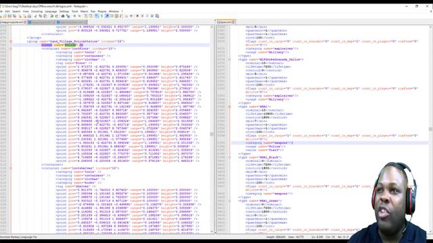Viewport: 433px width, 243px height.
Task: Collapse the lootshelves container fold marker
Action: click(11, 168)
